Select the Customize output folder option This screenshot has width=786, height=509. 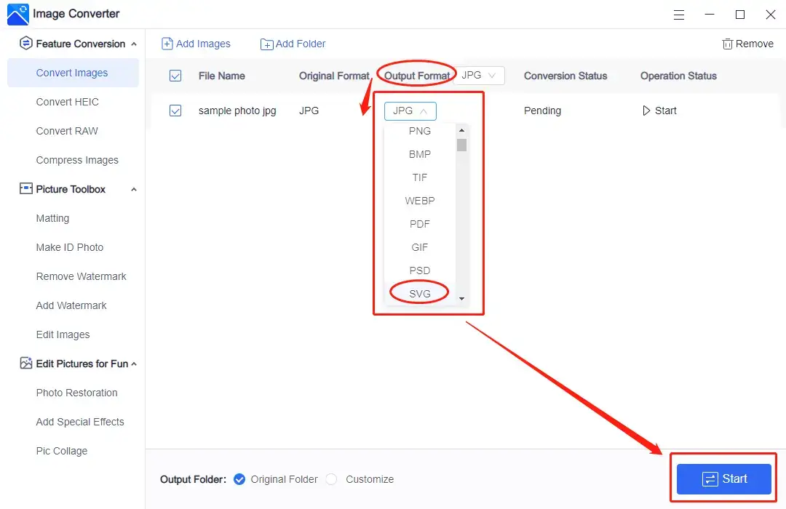[331, 479]
